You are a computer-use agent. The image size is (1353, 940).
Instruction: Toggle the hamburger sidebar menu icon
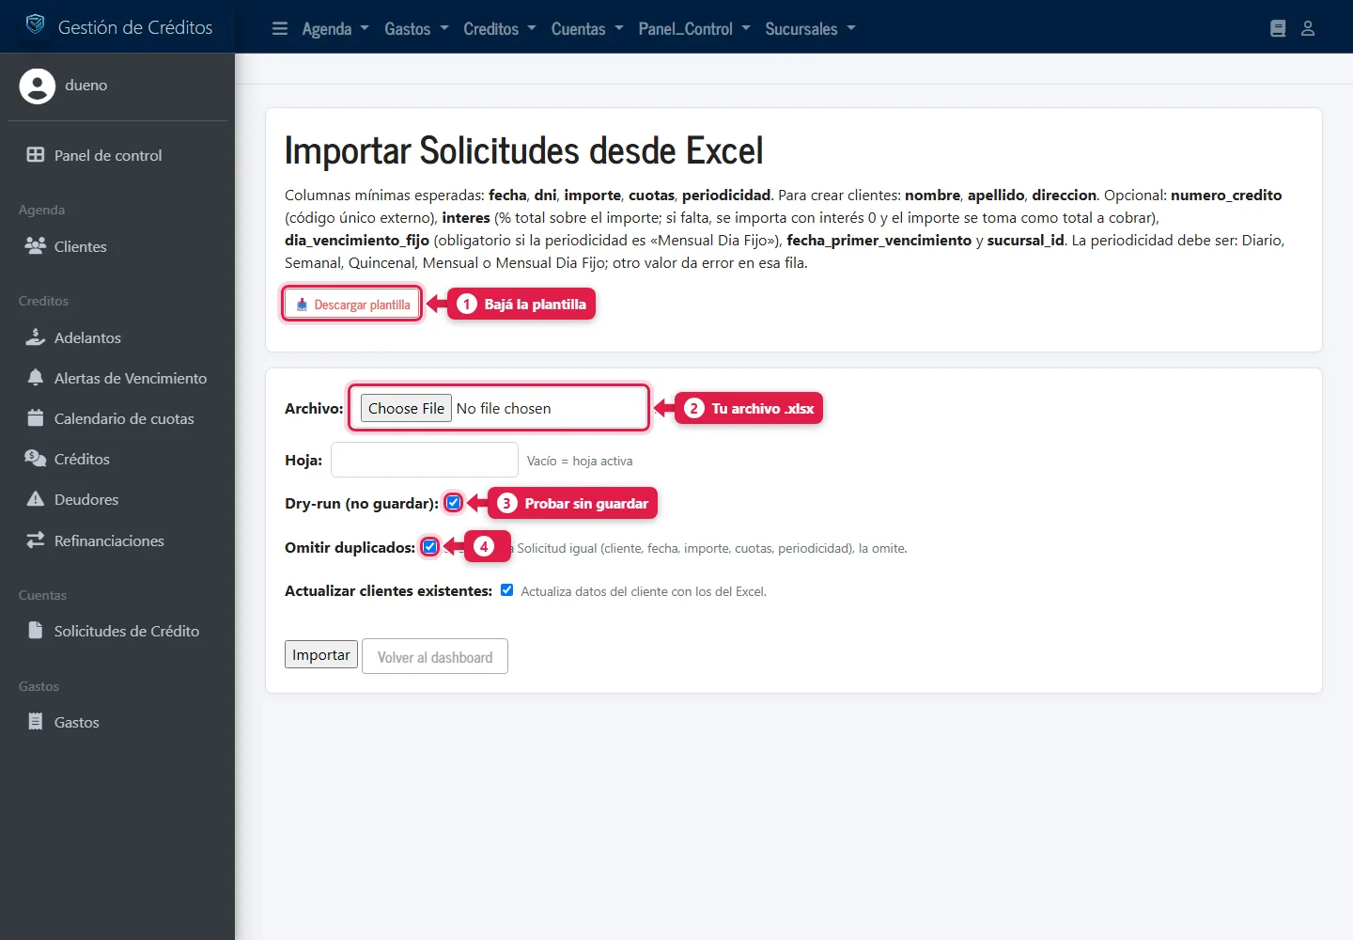coord(280,28)
